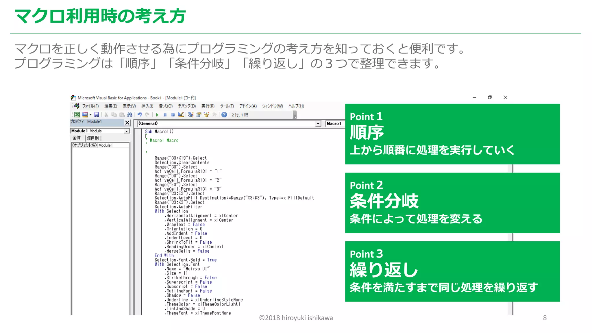Click the View Microsoft Excel toolbar icon
The width and height of the screenshot is (592, 333).
tap(77, 115)
